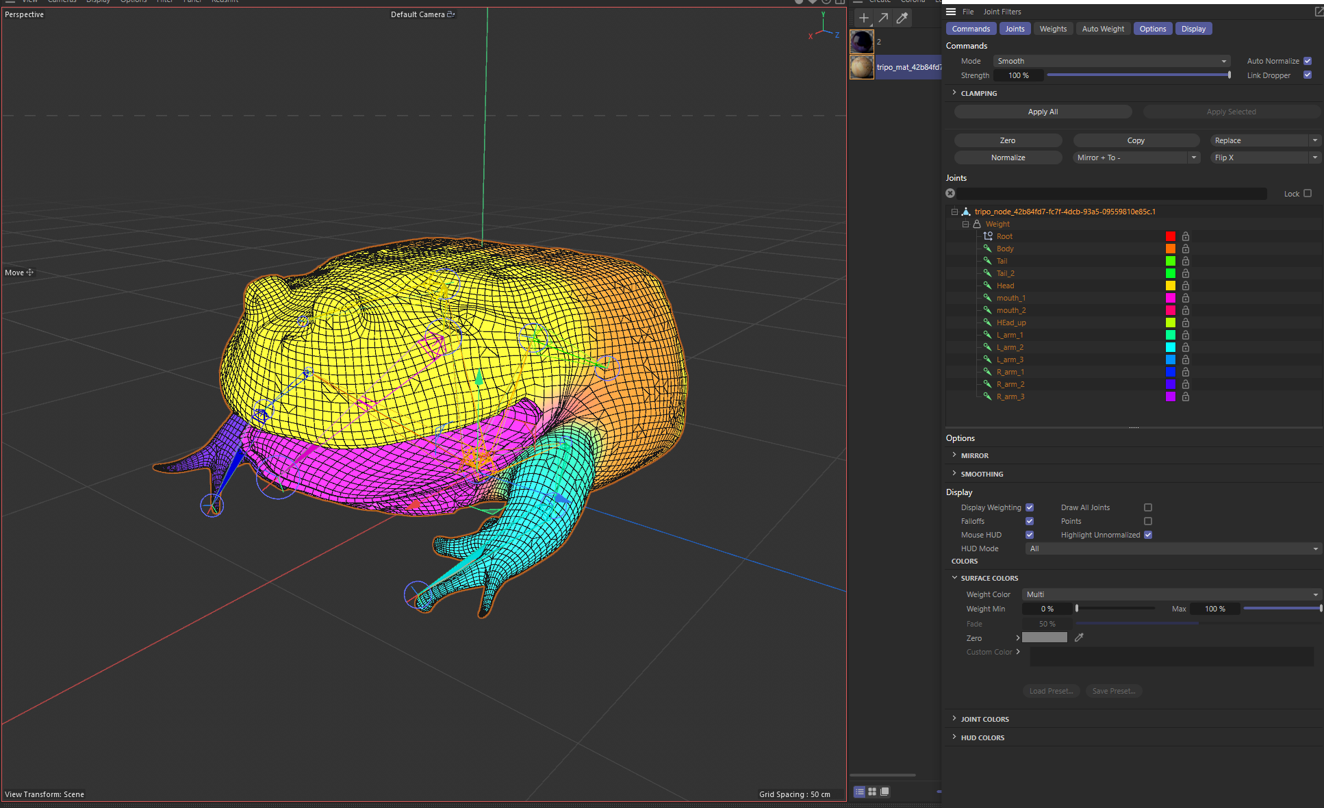The height and width of the screenshot is (808, 1324).
Task: Open the Joint Filters menu
Action: (1002, 12)
